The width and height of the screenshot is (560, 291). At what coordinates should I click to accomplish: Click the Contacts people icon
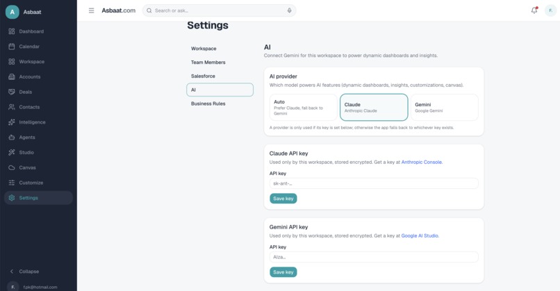tap(12, 107)
